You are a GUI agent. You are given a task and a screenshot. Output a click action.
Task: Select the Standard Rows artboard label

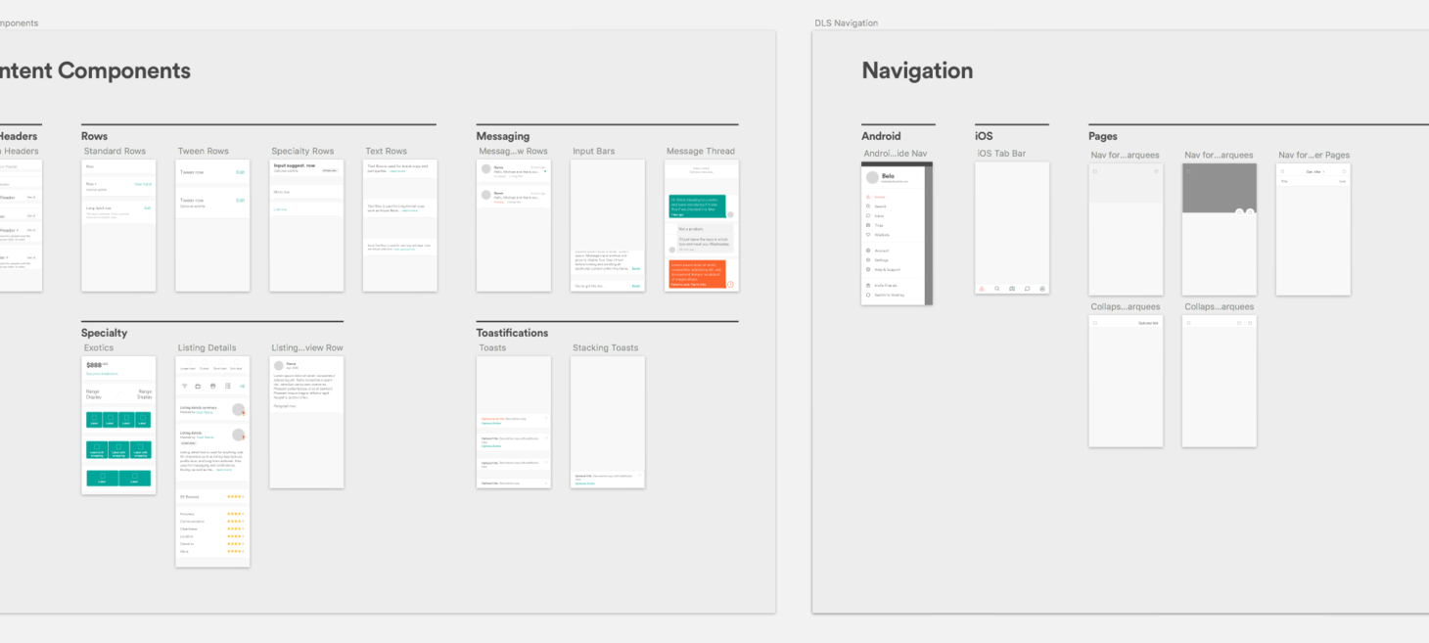[115, 152]
